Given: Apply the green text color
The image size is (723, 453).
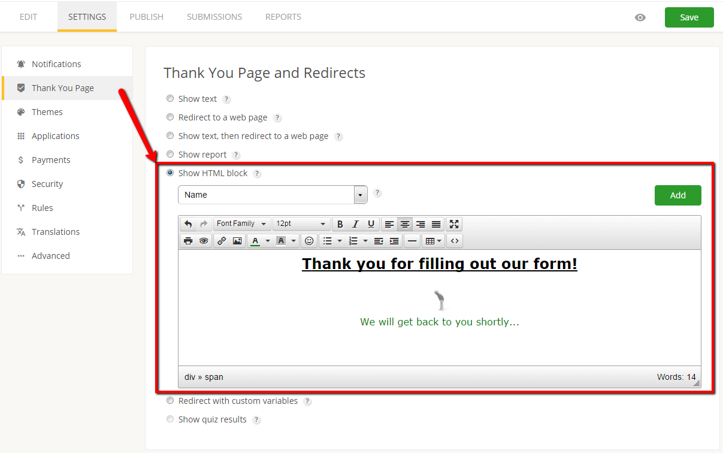Looking at the screenshot, I should coord(255,241).
